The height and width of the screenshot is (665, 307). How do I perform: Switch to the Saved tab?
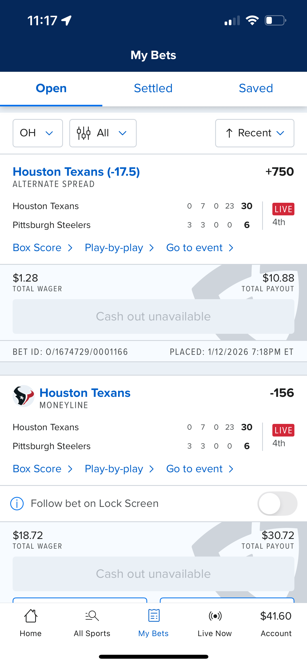pos(256,89)
